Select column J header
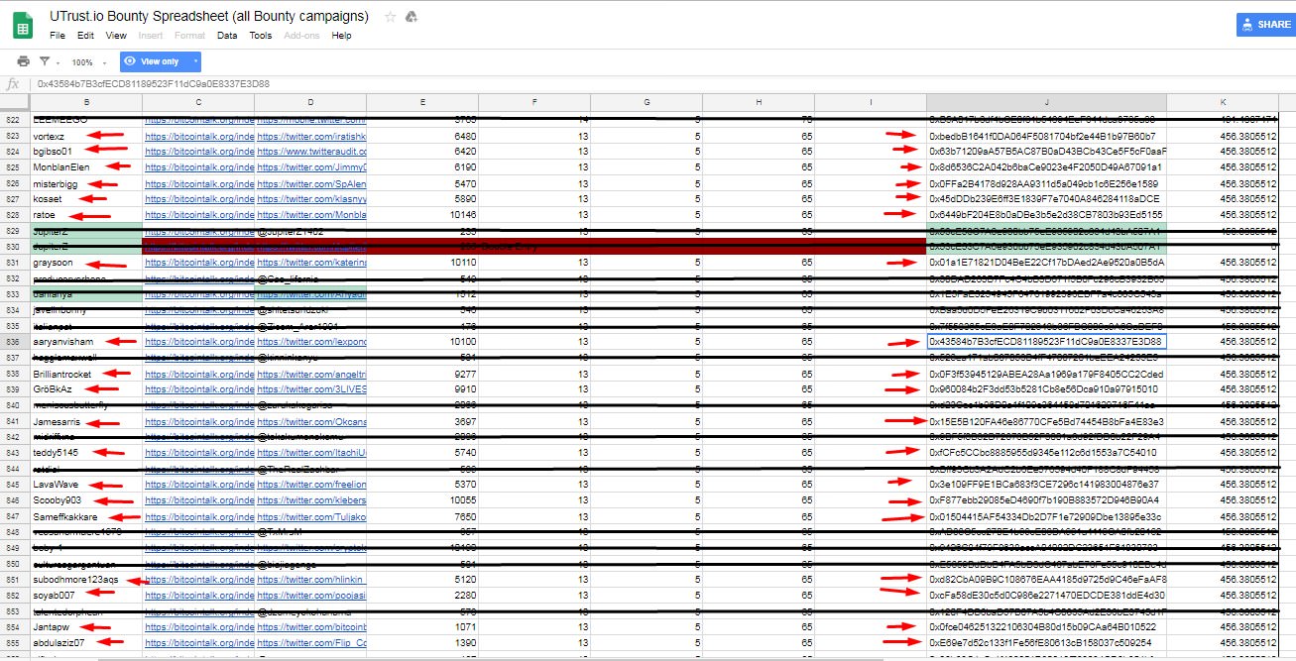1296x661 pixels. tap(1046, 102)
